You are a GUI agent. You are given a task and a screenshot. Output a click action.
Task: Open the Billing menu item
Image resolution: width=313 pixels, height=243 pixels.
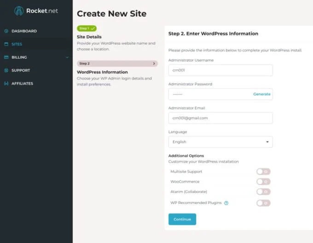pos(19,57)
